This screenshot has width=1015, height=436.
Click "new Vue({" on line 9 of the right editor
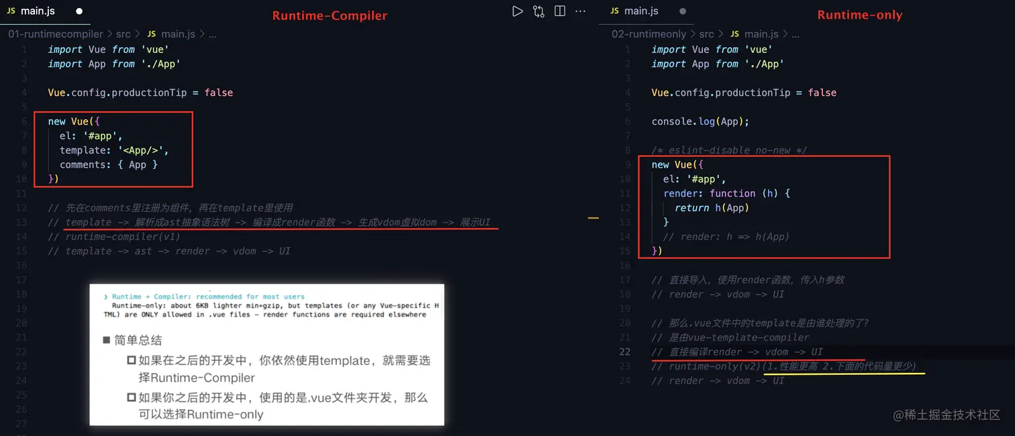tap(677, 164)
